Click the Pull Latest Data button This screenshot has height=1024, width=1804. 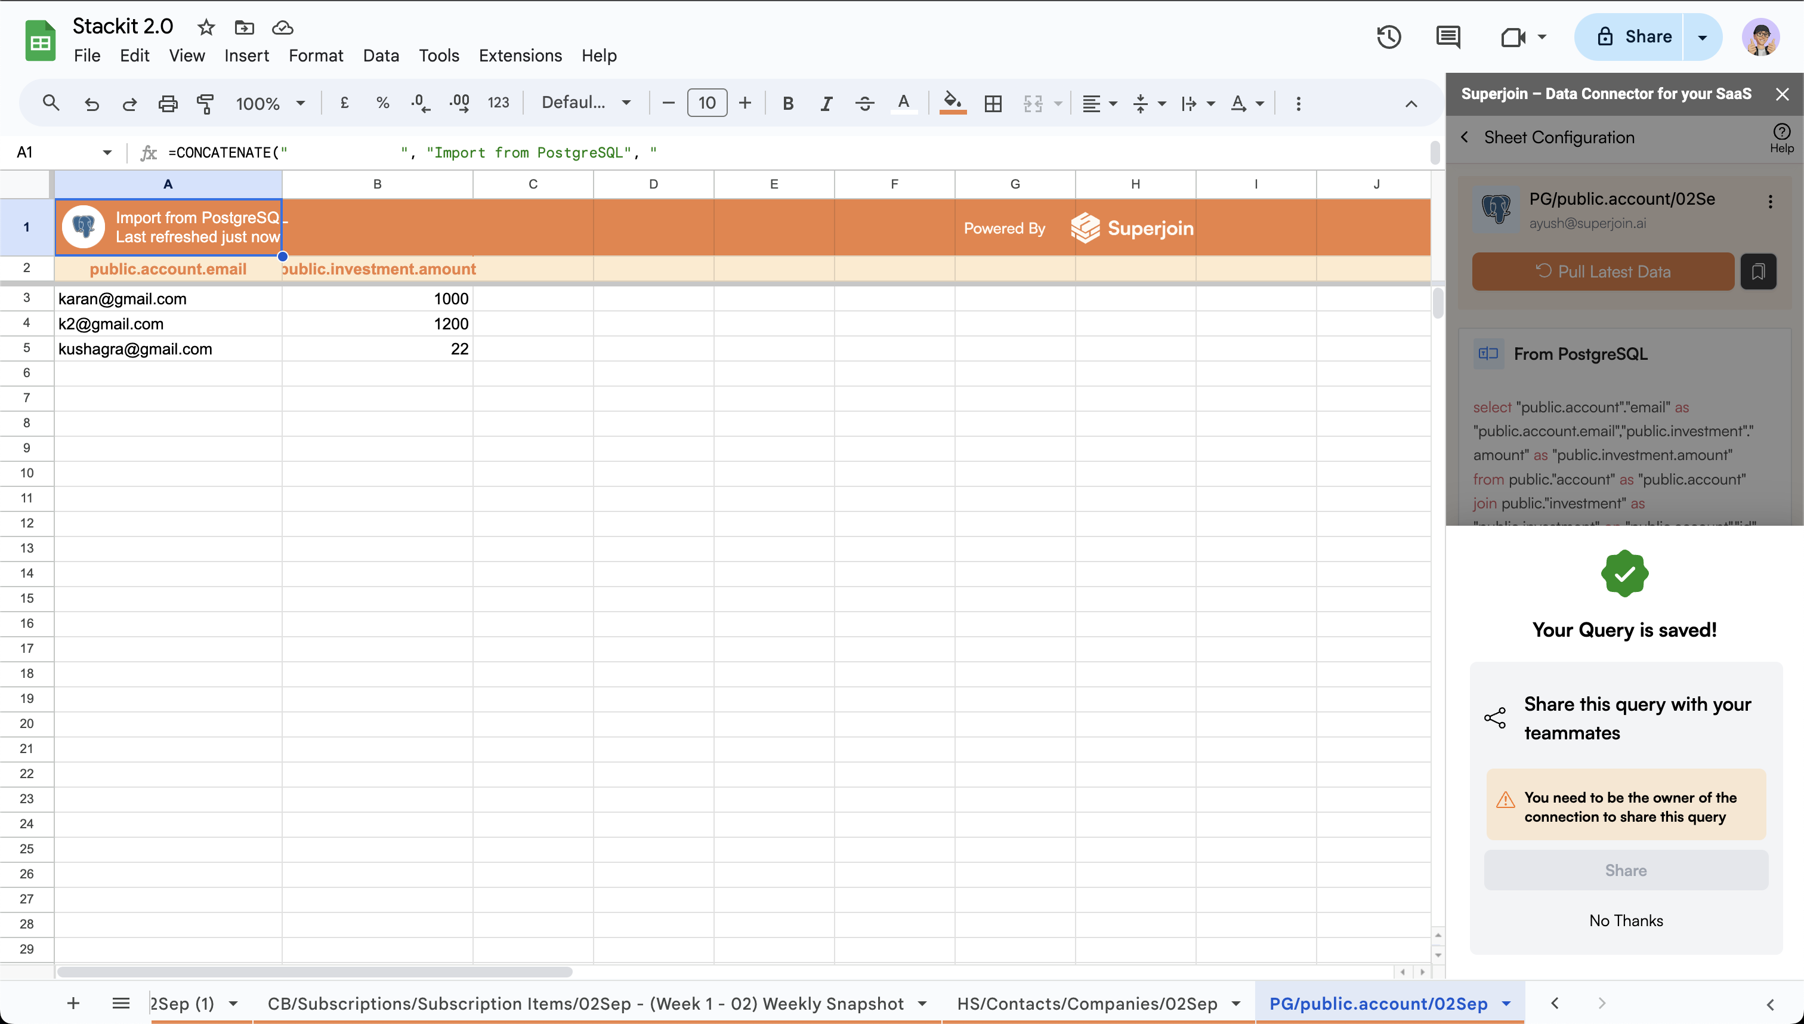point(1602,272)
